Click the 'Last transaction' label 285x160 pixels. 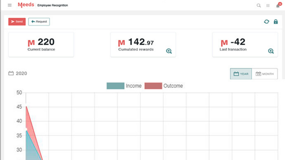233,49
